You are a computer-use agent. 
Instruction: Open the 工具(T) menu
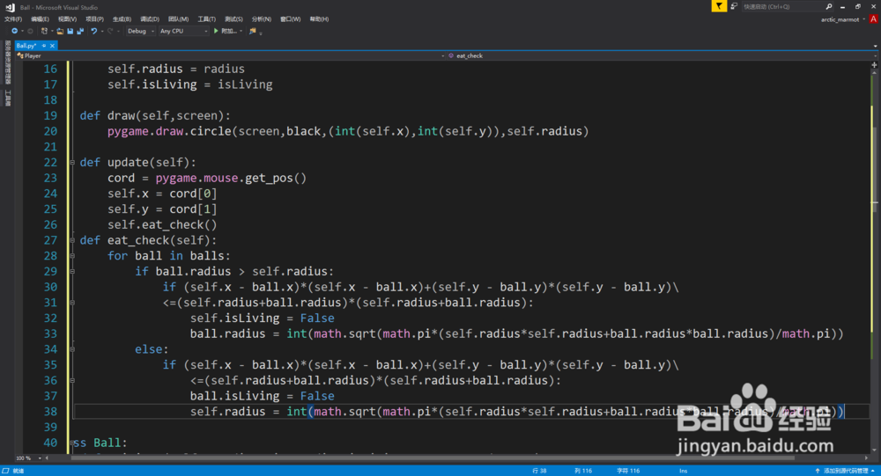pyautogui.click(x=207, y=19)
